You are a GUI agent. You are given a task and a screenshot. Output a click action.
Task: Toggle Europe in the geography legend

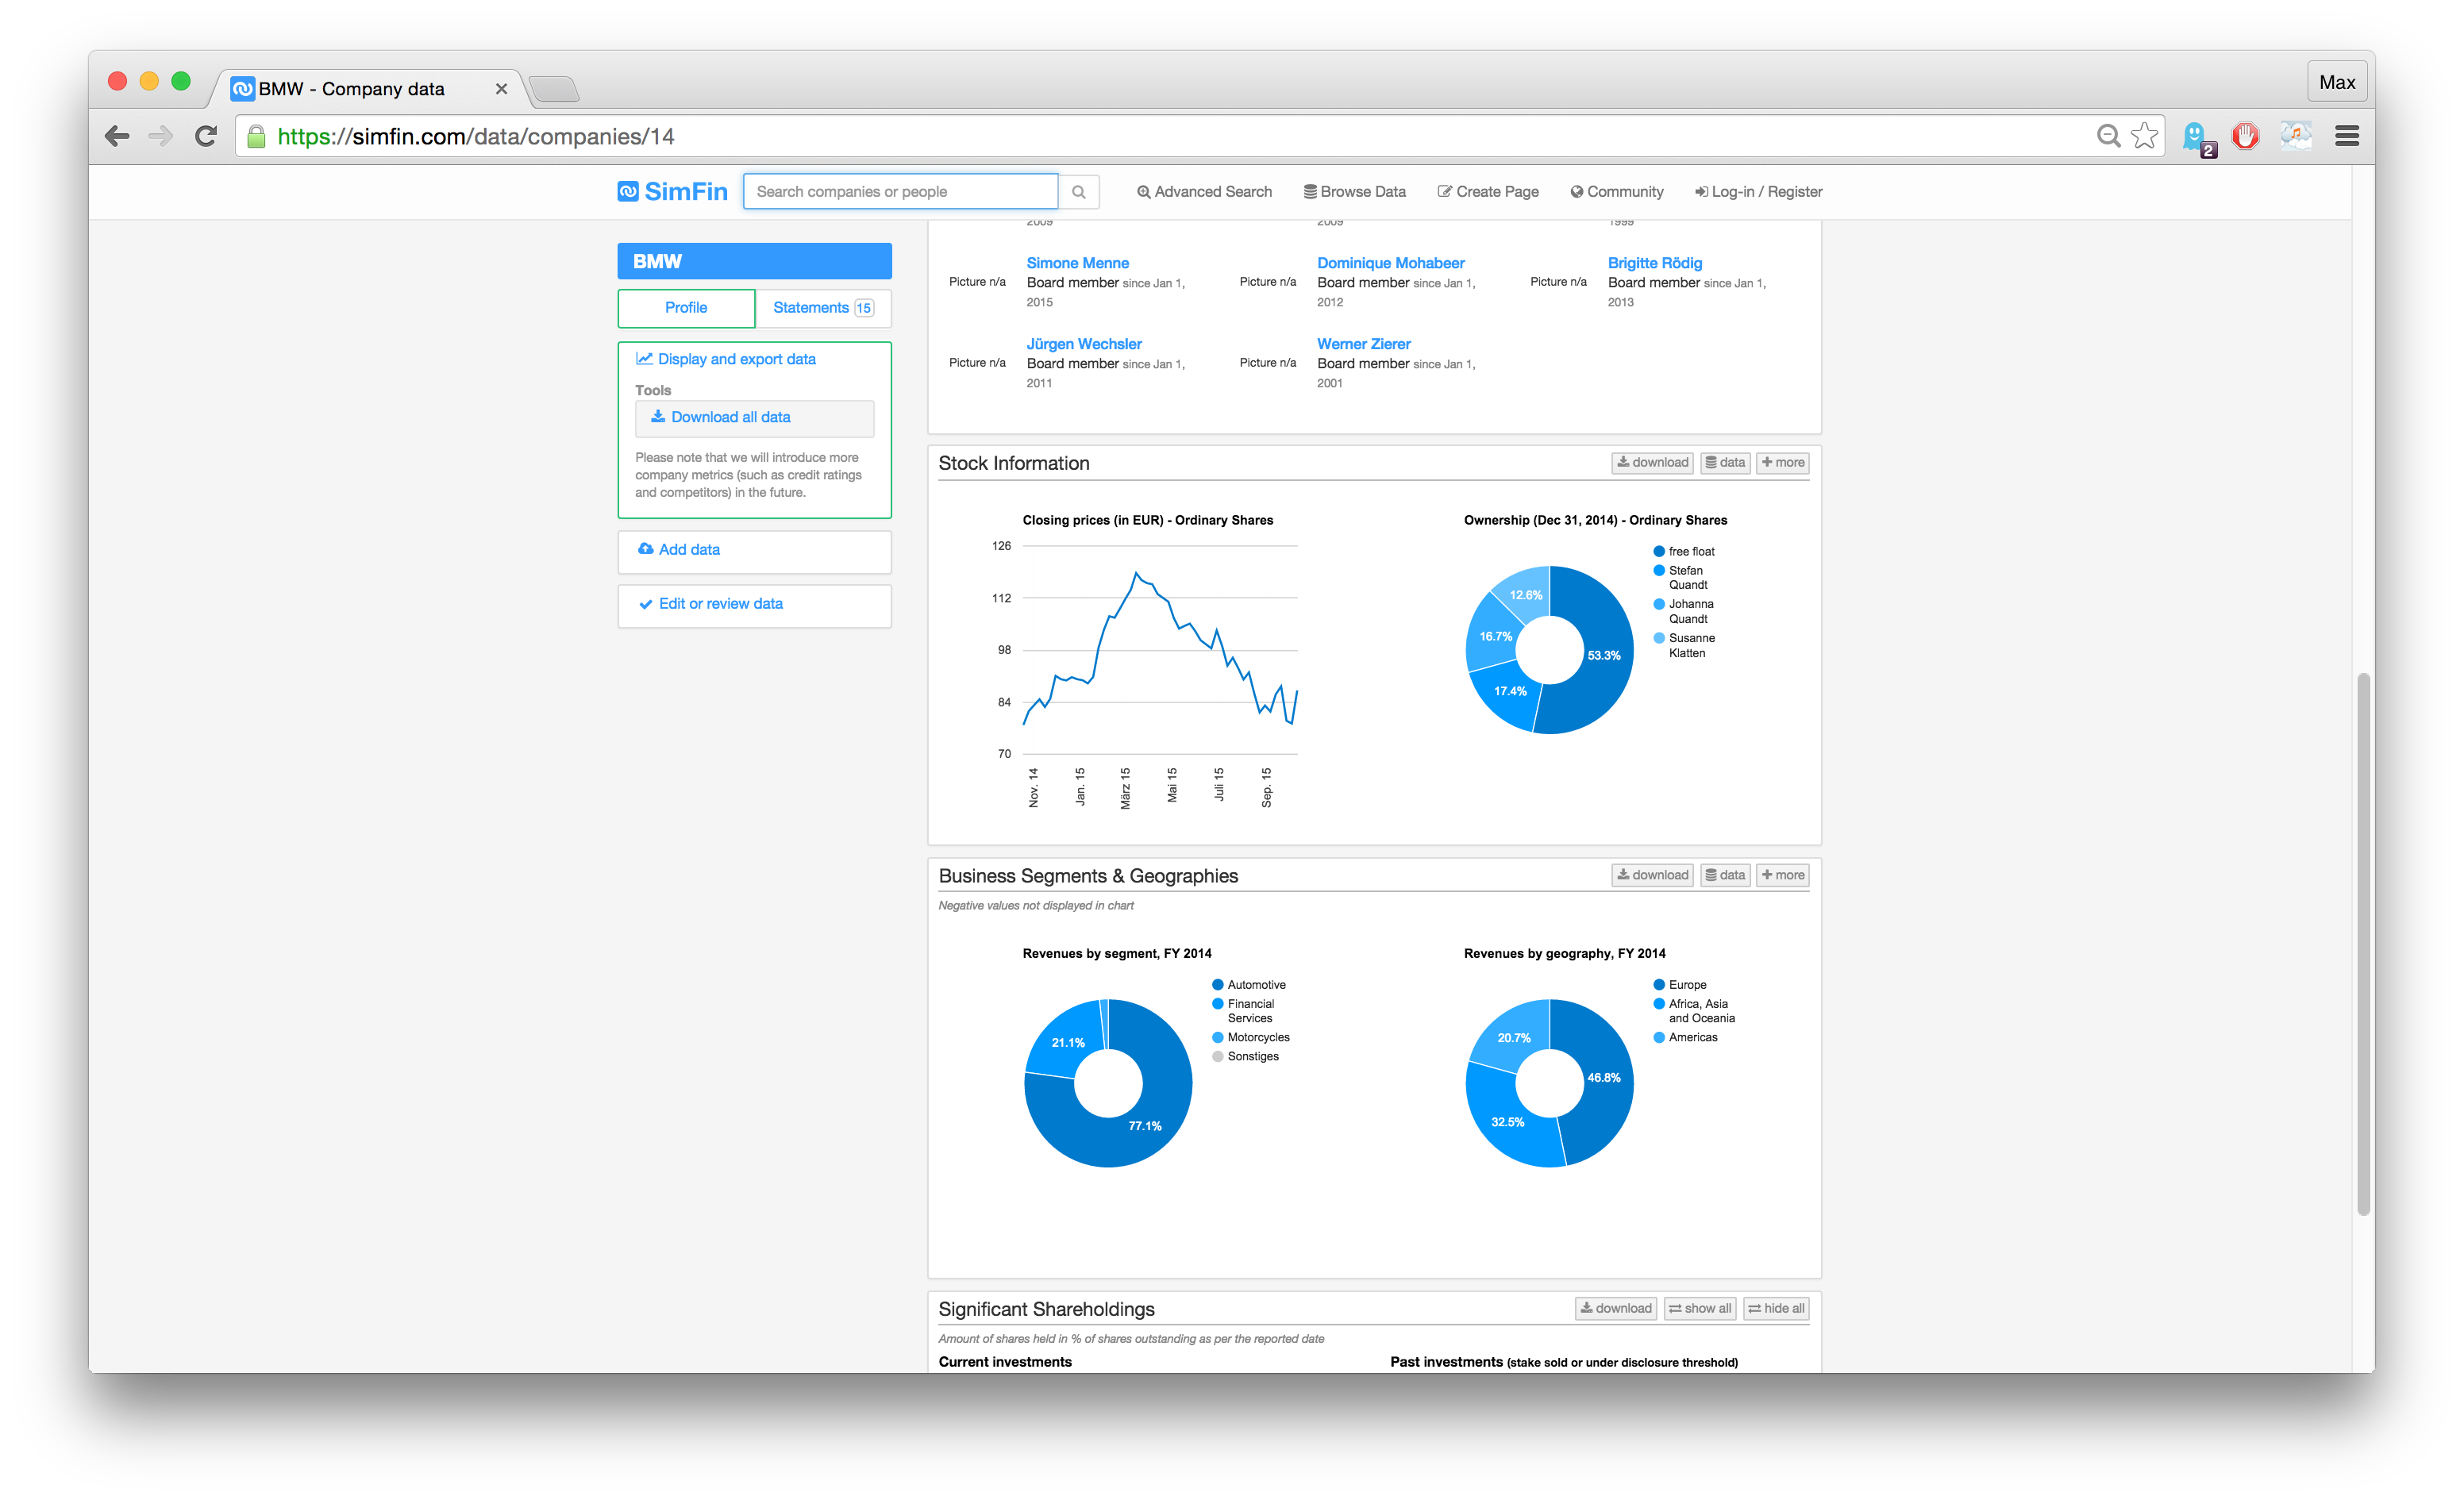click(1686, 985)
